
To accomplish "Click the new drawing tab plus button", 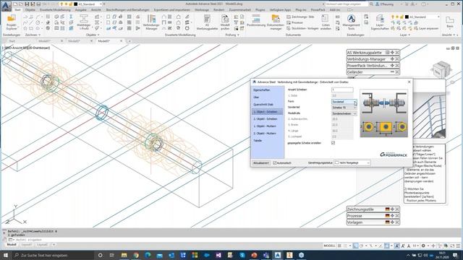I will click(129, 41).
